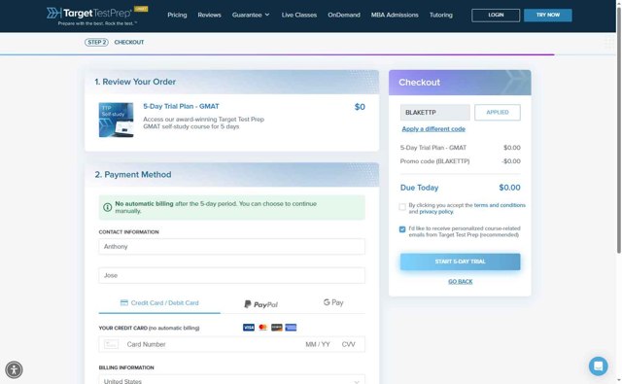
Task: Open the Pricing menu item
Action: point(177,15)
